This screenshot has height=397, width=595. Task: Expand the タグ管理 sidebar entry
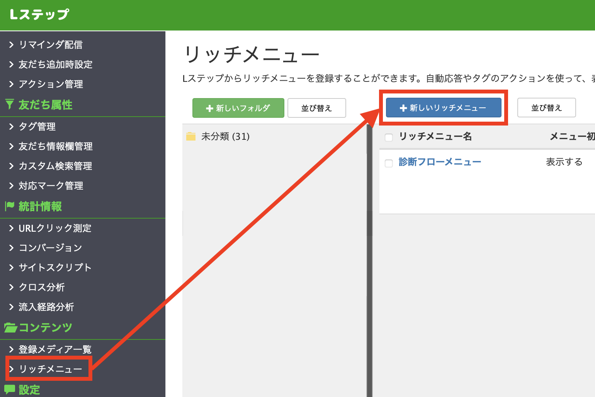(37, 126)
